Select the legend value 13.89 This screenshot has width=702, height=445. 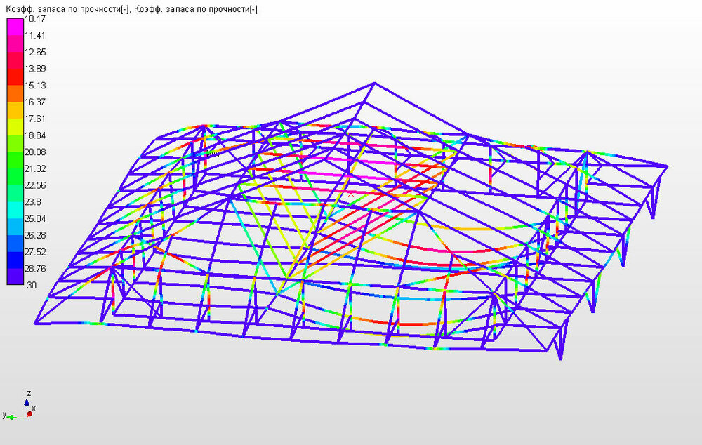tap(35, 69)
